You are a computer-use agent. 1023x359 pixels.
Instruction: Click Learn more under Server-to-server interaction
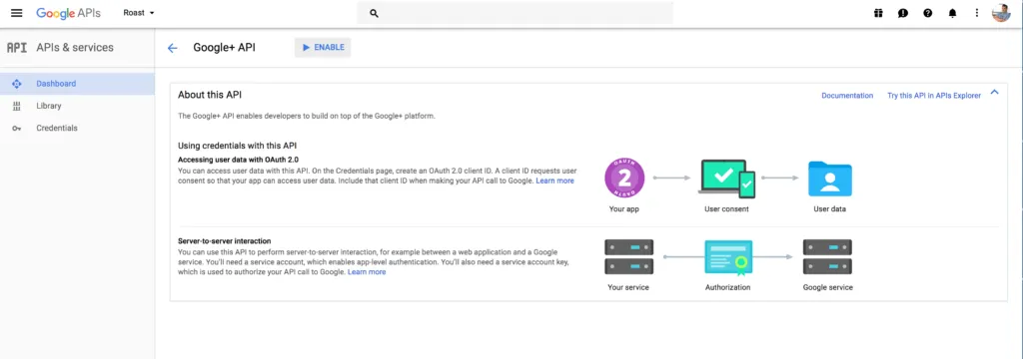pos(367,271)
